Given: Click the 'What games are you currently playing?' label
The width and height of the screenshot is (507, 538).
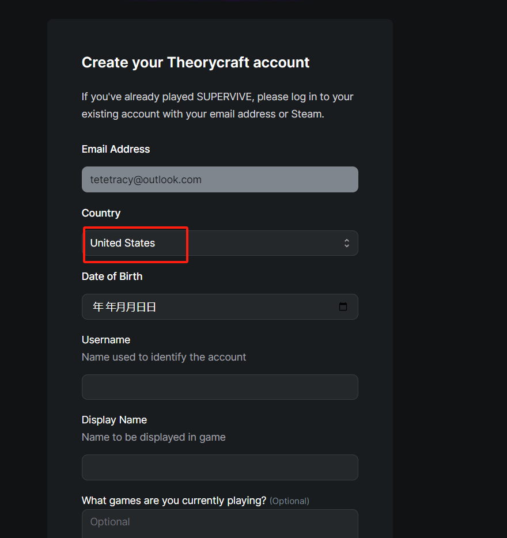Looking at the screenshot, I should 173,501.
